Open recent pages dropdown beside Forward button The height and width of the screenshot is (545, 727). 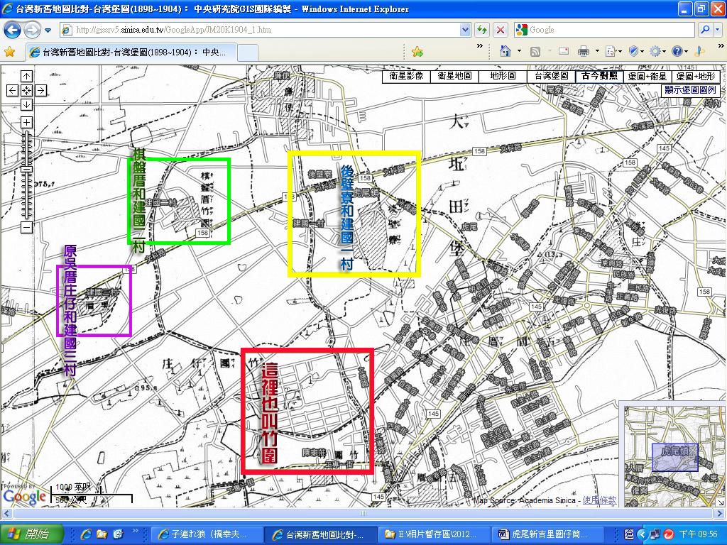(48, 31)
